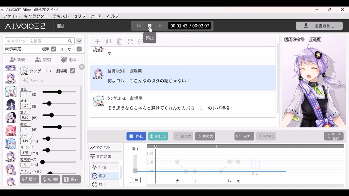The image size is (349, 196).
Task: Click the 短ポーズ value field showing 149
Action: point(25,141)
